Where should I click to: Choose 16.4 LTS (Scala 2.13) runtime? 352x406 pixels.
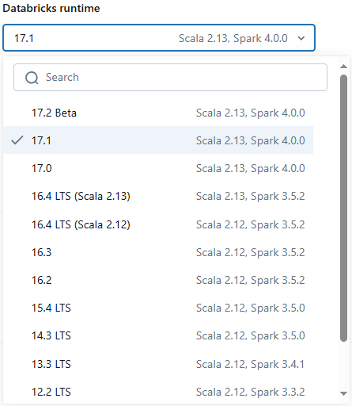pyautogui.click(x=158, y=196)
